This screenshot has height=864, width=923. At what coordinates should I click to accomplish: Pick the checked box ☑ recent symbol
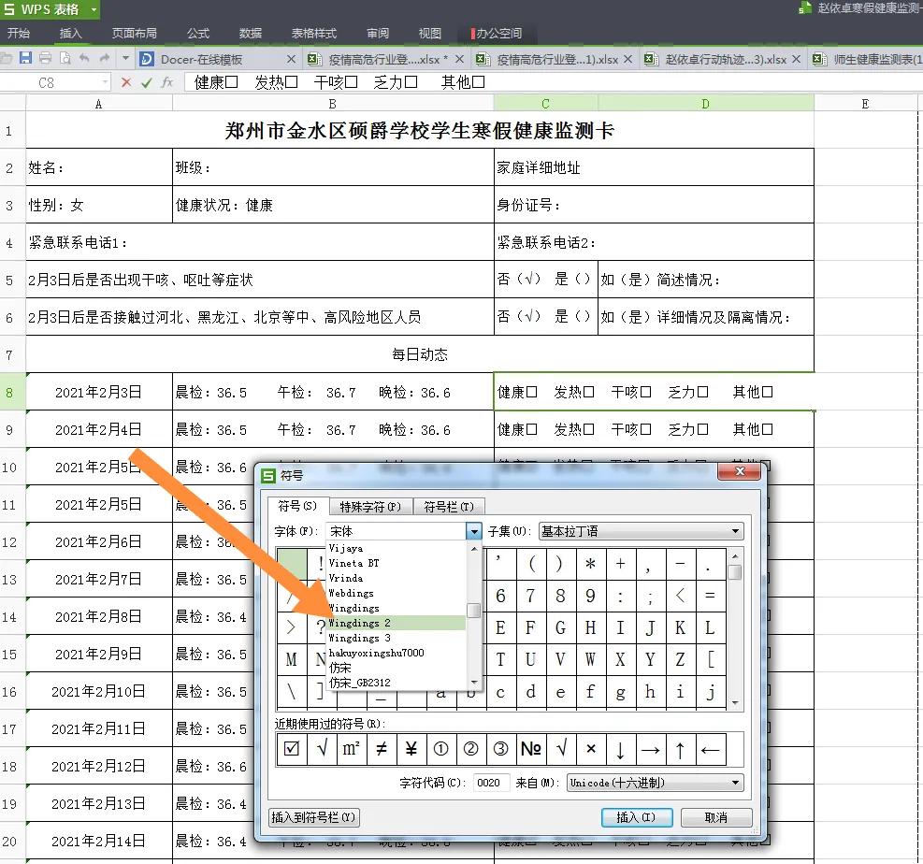tap(292, 749)
